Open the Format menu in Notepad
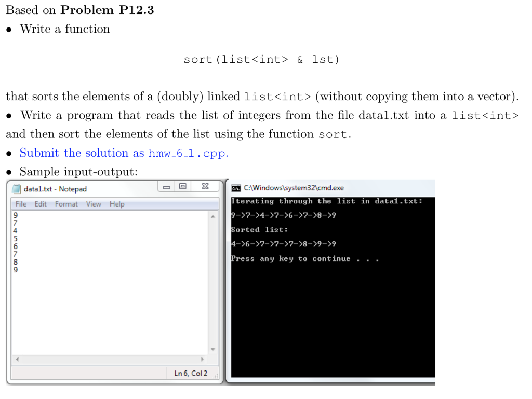Image resolution: width=532 pixels, height=399 pixels. 66,204
